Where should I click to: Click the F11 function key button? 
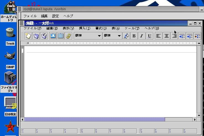(176, 131)
